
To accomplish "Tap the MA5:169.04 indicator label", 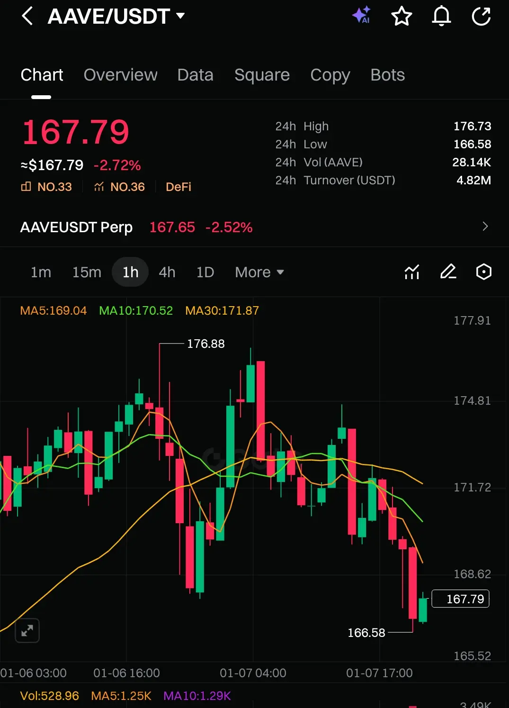I will click(x=54, y=310).
